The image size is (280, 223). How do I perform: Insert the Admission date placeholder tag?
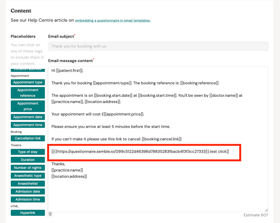[28, 192]
